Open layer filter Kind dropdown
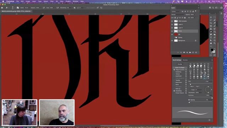 (x=176, y=11)
